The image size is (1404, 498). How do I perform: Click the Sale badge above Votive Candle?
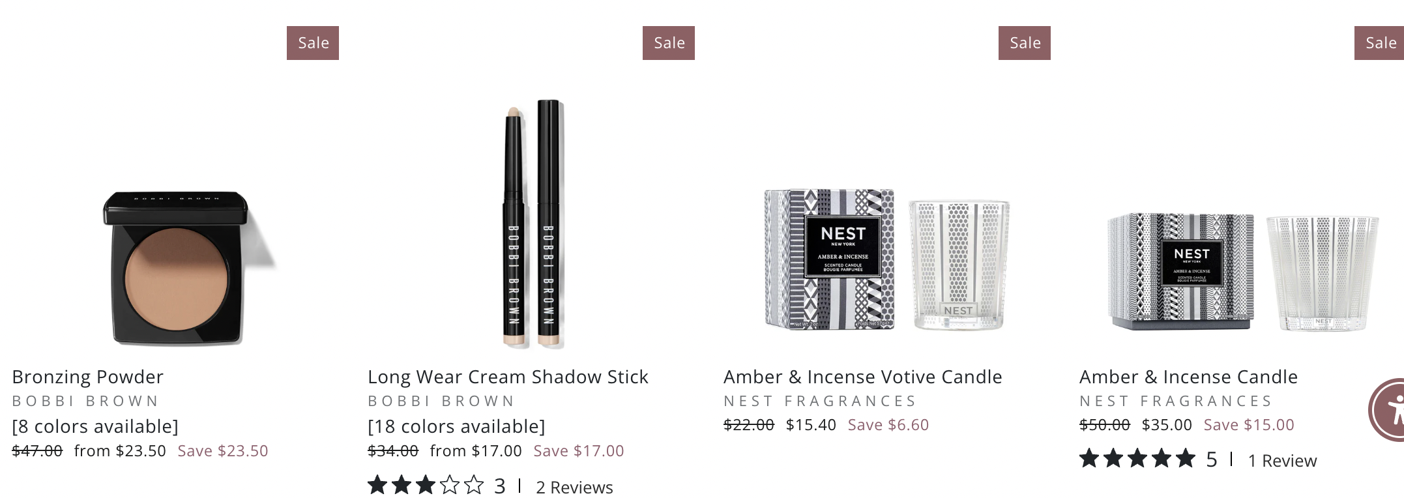coord(1025,43)
